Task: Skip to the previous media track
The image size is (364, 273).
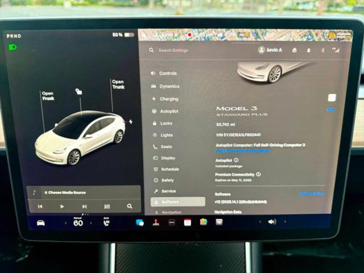Action: (x=40, y=206)
